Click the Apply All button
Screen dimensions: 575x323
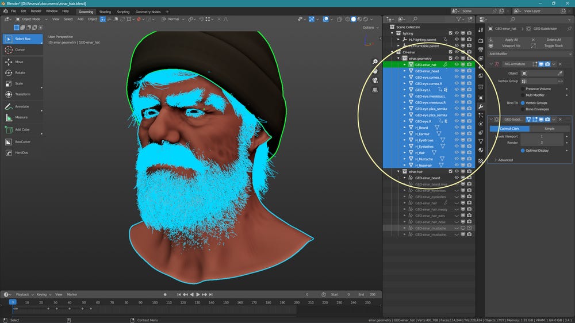[x=511, y=40]
